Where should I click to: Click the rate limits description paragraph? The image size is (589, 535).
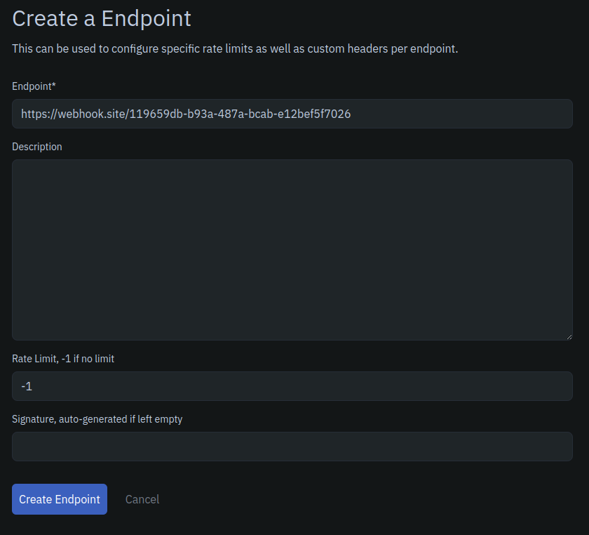[x=234, y=48]
